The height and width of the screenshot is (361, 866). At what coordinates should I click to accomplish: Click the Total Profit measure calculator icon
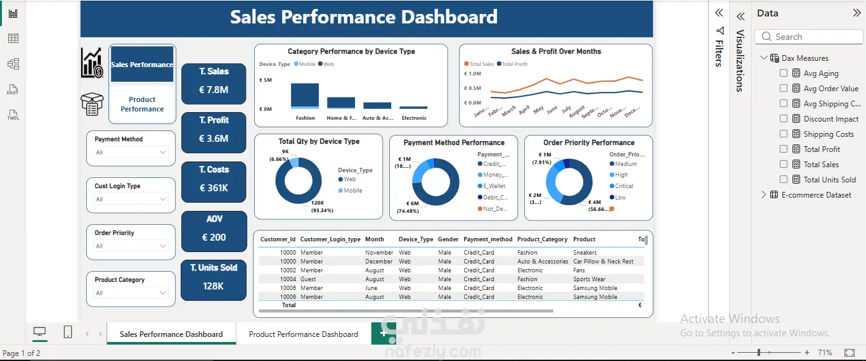[796, 149]
